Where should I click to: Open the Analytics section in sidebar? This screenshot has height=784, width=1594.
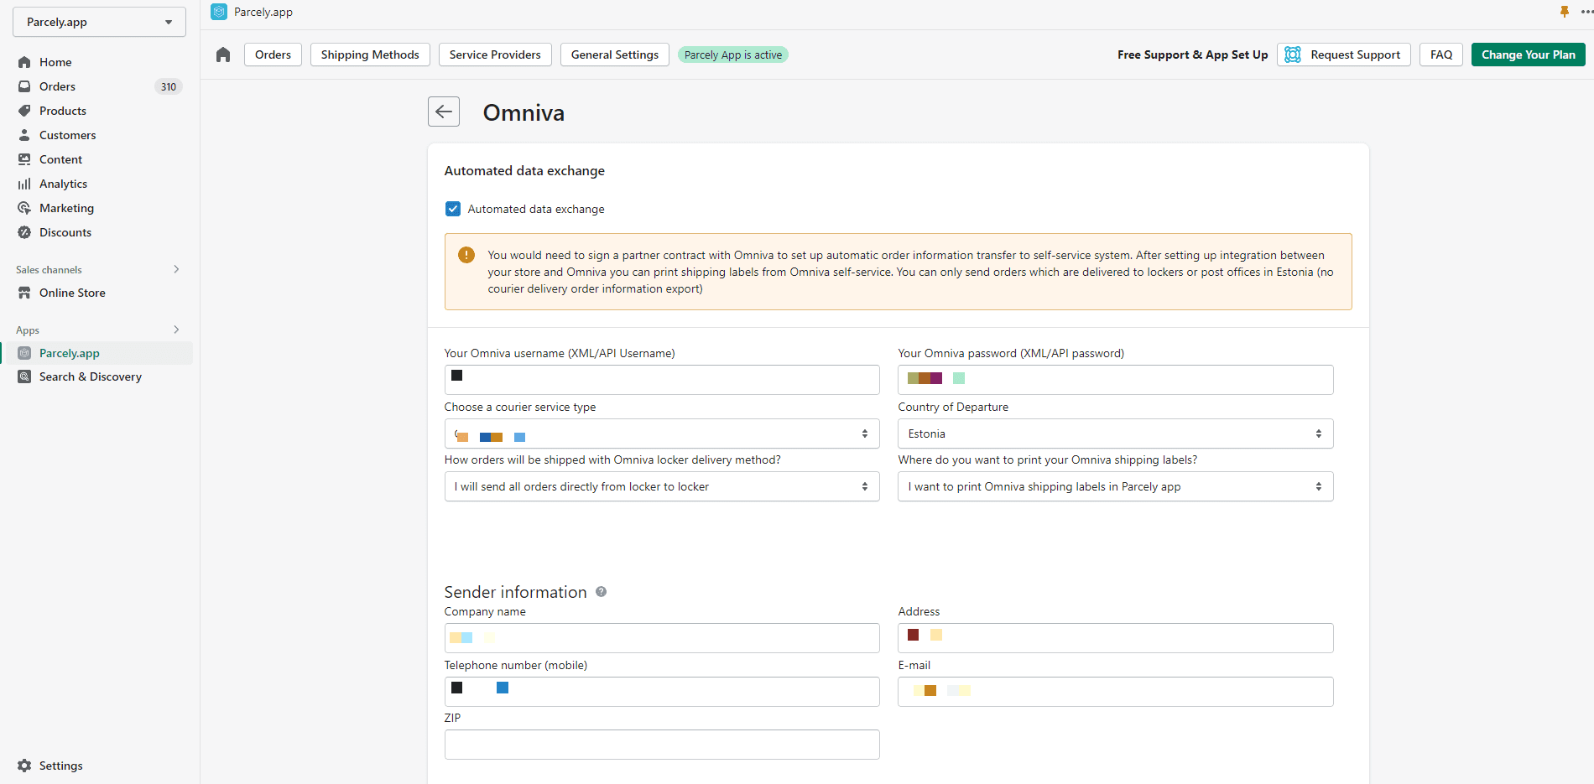(63, 184)
